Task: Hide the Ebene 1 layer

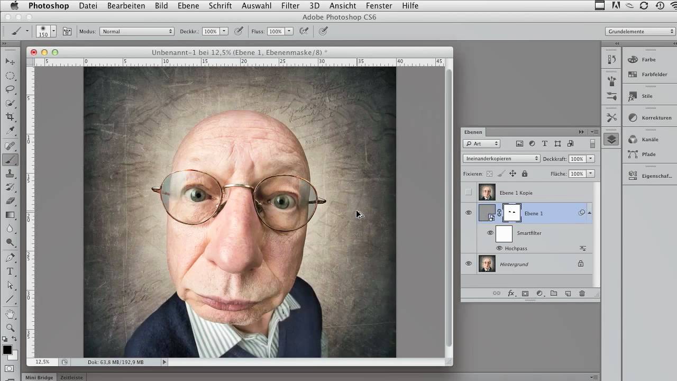Action: pyautogui.click(x=469, y=213)
